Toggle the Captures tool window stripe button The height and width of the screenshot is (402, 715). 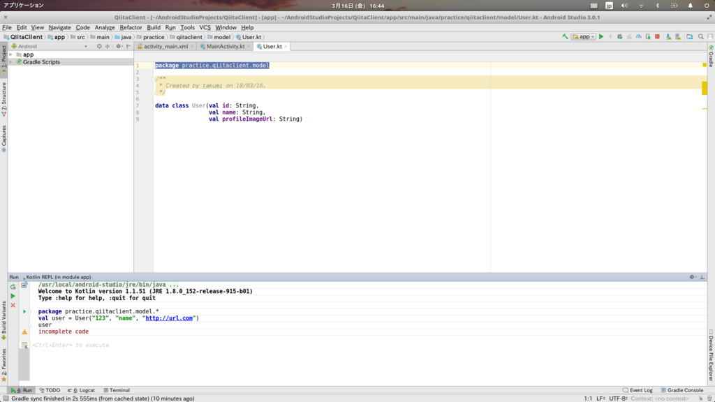pos(3,138)
